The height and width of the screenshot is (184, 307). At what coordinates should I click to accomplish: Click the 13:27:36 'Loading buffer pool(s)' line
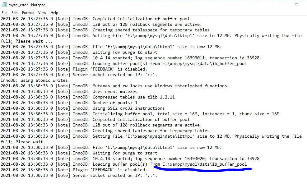point(124,64)
